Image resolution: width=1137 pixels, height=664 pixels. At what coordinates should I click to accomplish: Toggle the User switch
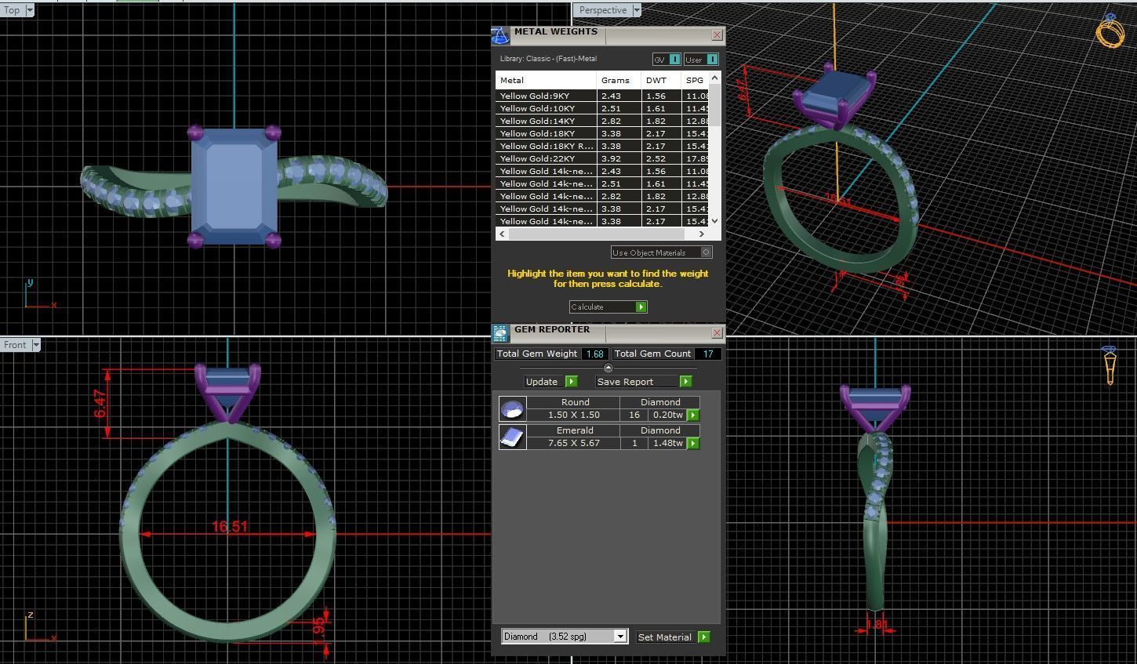(x=712, y=60)
